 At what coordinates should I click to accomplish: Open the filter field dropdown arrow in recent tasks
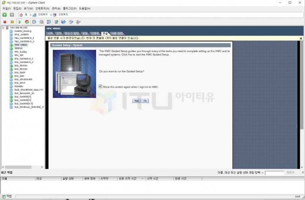tap(263, 173)
